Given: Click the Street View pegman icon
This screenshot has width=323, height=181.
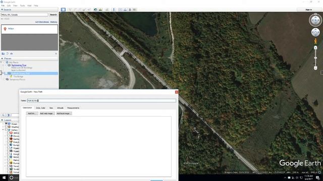Looking at the screenshot, I should coord(315,41).
